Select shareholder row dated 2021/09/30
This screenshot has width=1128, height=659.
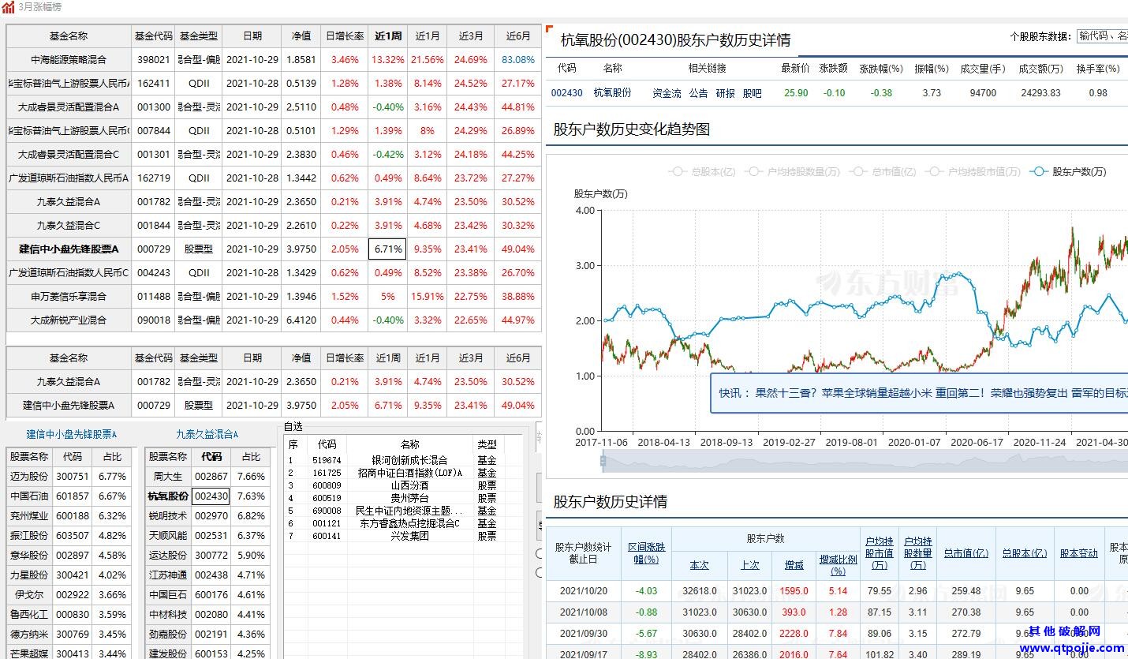tap(837, 634)
